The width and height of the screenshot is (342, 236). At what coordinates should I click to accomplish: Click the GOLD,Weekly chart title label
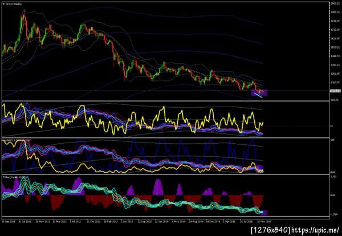click(x=14, y=4)
